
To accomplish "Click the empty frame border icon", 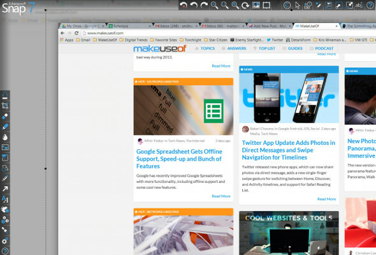I will point(266,5).
